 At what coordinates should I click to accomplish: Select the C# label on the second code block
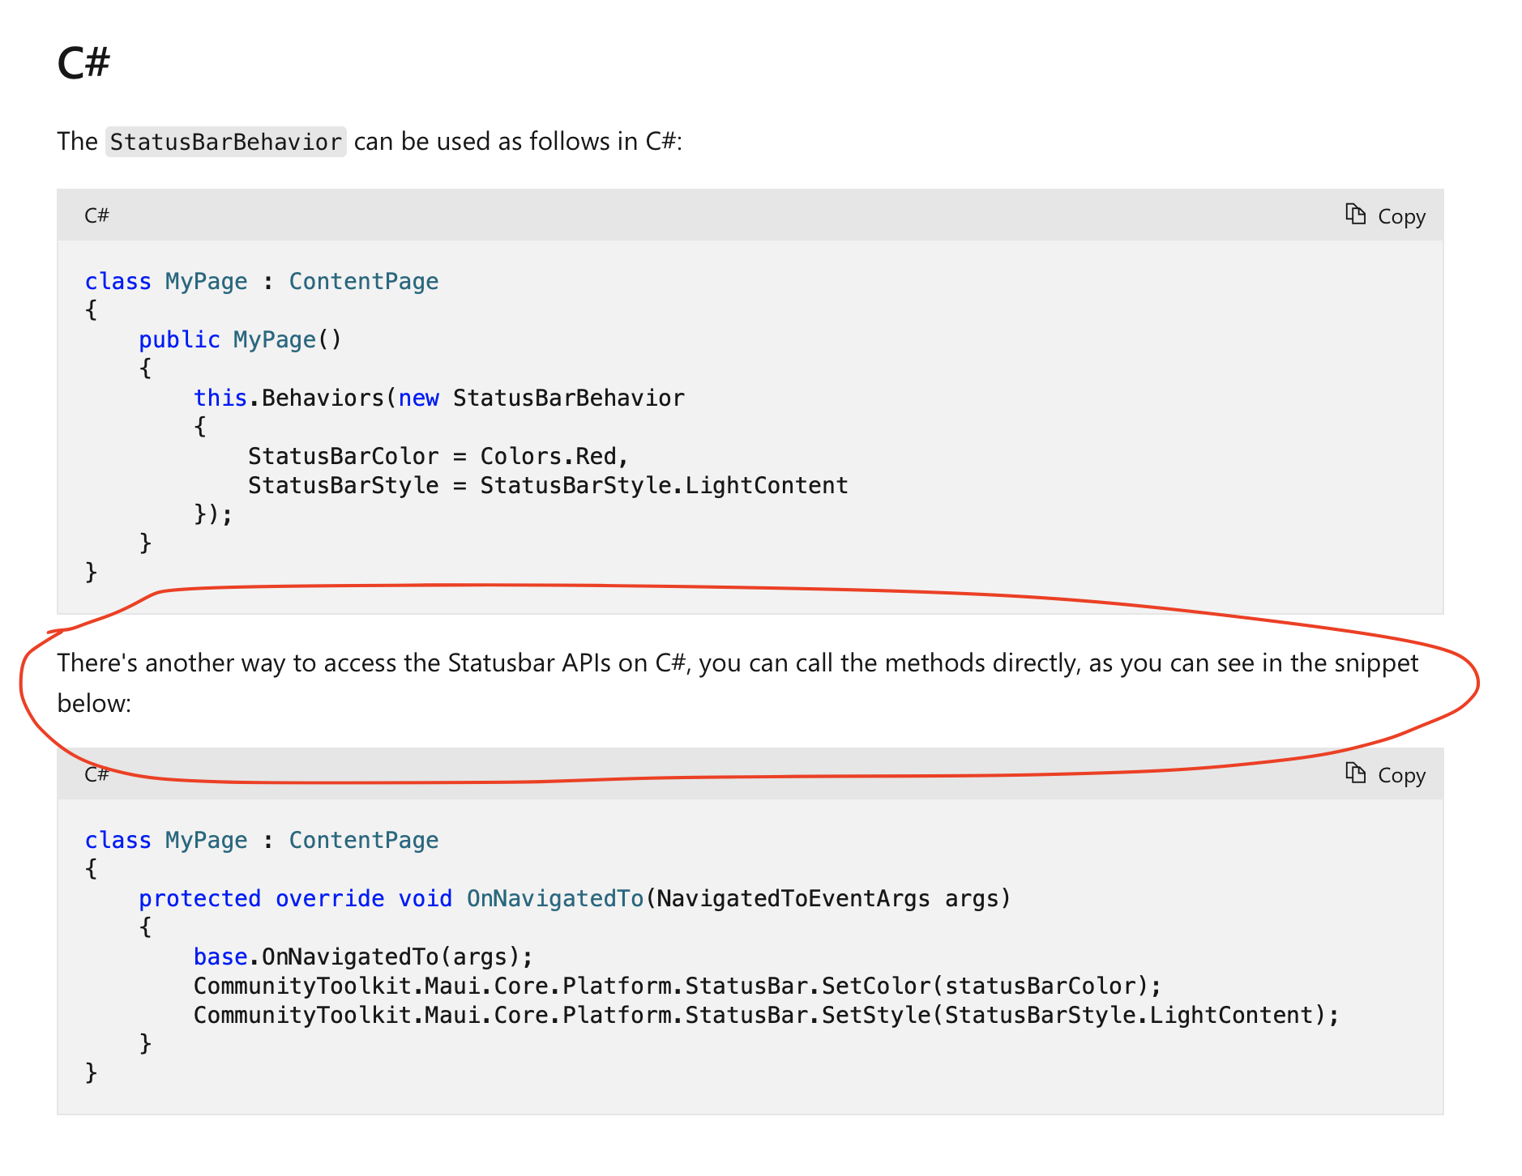[x=96, y=774]
